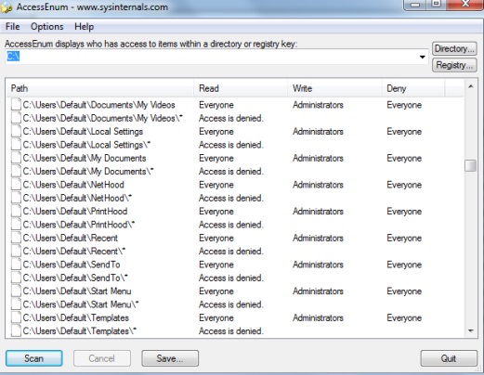
Task: Select path C:\Users\Default\PrintHood\*
Action: pos(79,225)
